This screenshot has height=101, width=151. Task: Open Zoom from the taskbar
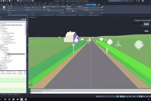[x=26, y=99]
